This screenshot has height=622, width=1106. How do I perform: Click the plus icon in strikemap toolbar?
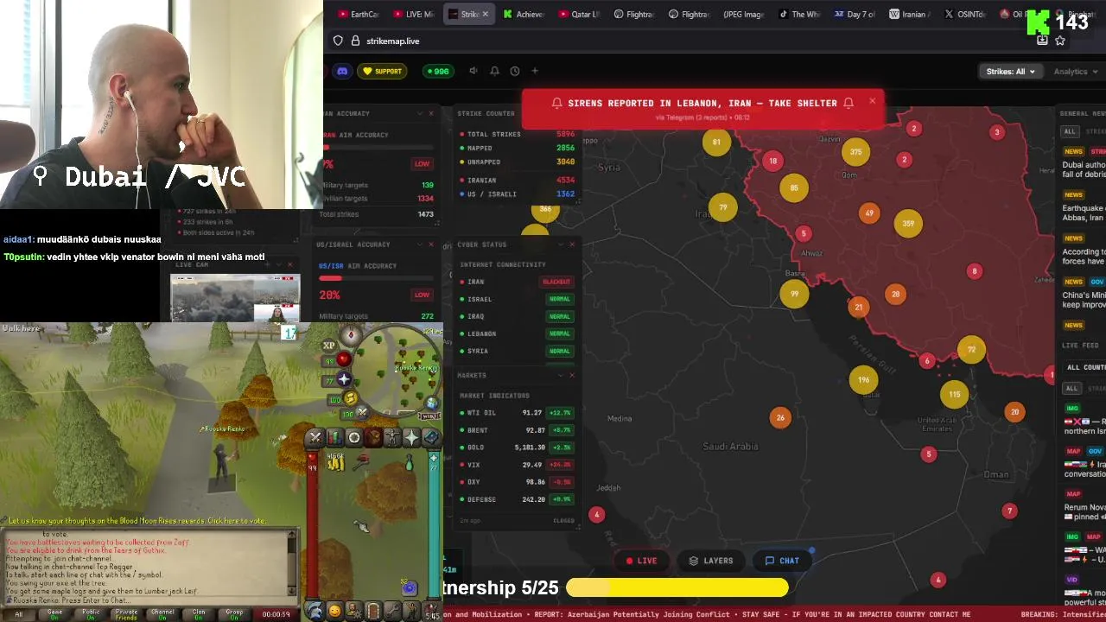pos(535,71)
